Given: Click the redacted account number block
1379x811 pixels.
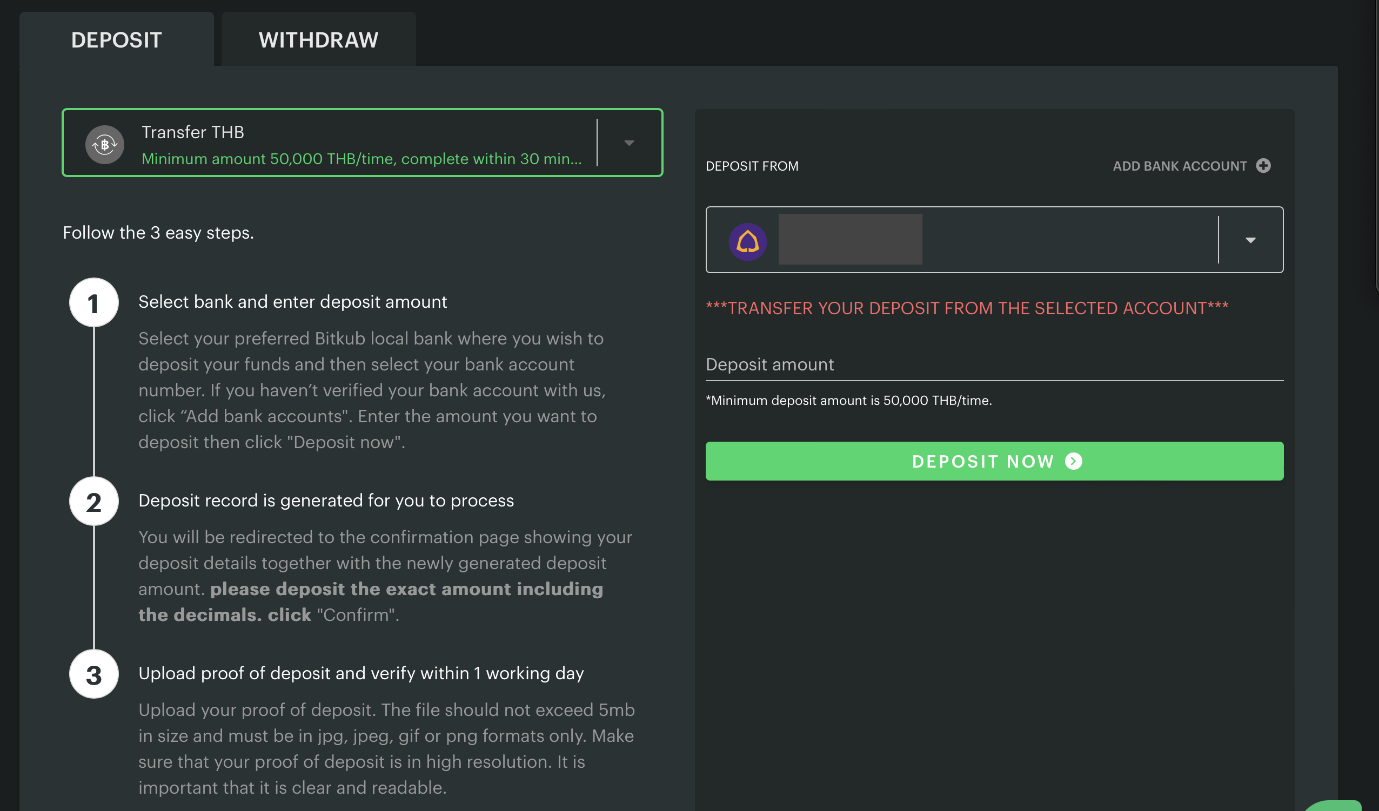Looking at the screenshot, I should click(850, 240).
